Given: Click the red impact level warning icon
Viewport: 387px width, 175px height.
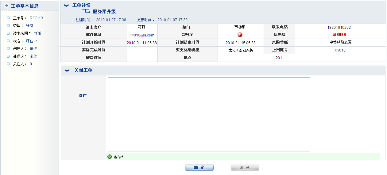Looking at the screenshot, I should tap(240, 35).
